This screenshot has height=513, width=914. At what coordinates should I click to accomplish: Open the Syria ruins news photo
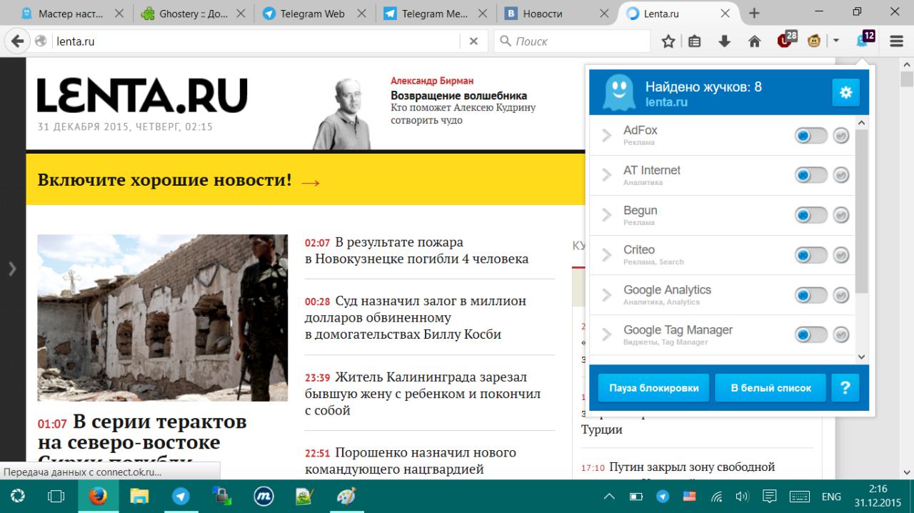[x=163, y=318]
